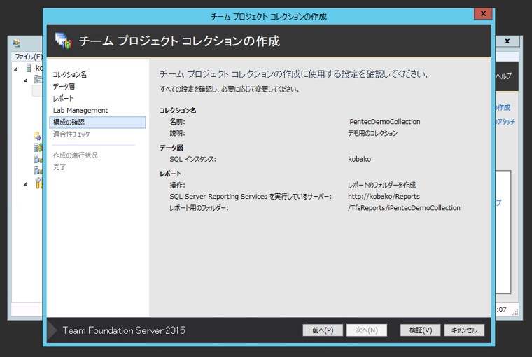This screenshot has width=532, height=357.
Task: Select the 適合性チェック wizard step
Action: click(x=71, y=134)
